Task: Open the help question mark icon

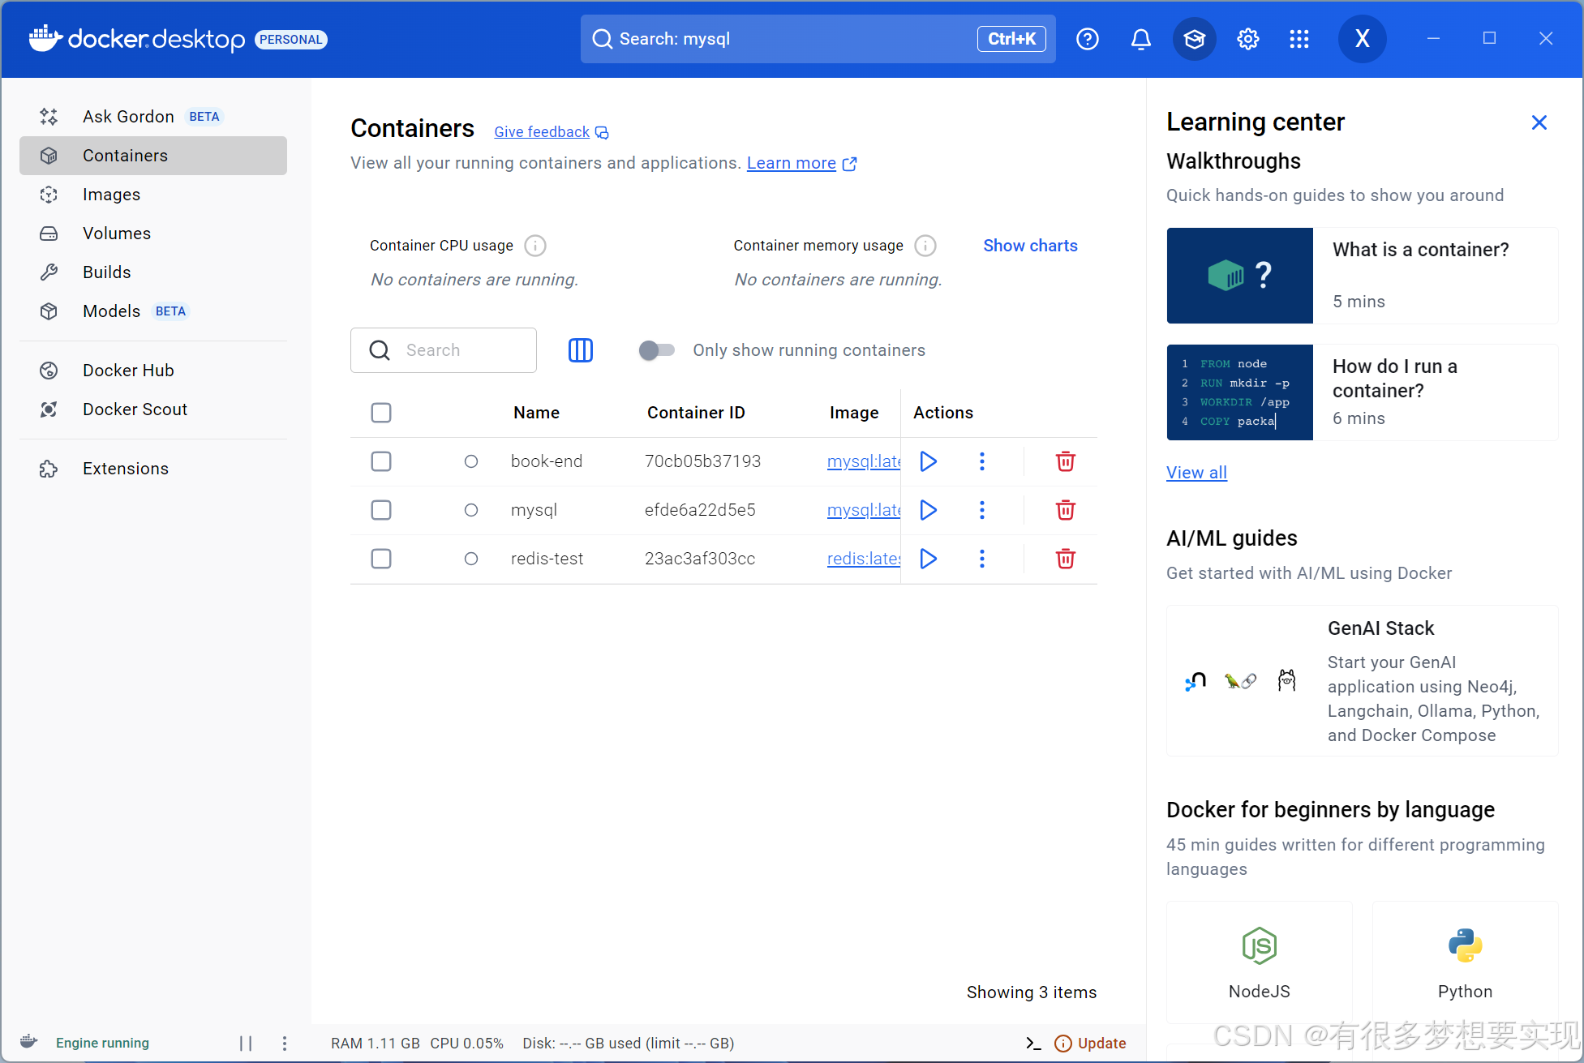Action: [1087, 39]
